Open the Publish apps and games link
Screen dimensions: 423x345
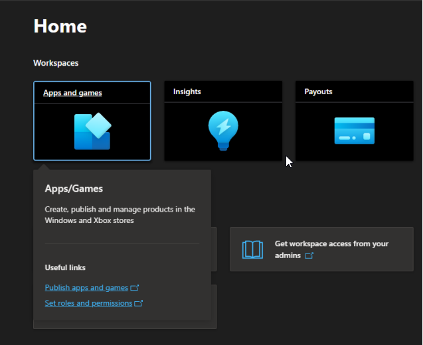click(x=86, y=288)
